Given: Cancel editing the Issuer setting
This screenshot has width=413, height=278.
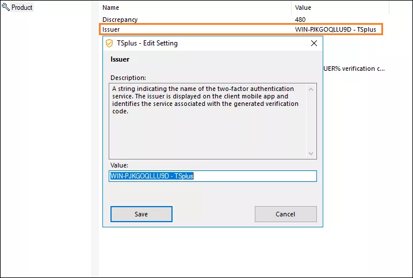Looking at the screenshot, I should (285, 214).
